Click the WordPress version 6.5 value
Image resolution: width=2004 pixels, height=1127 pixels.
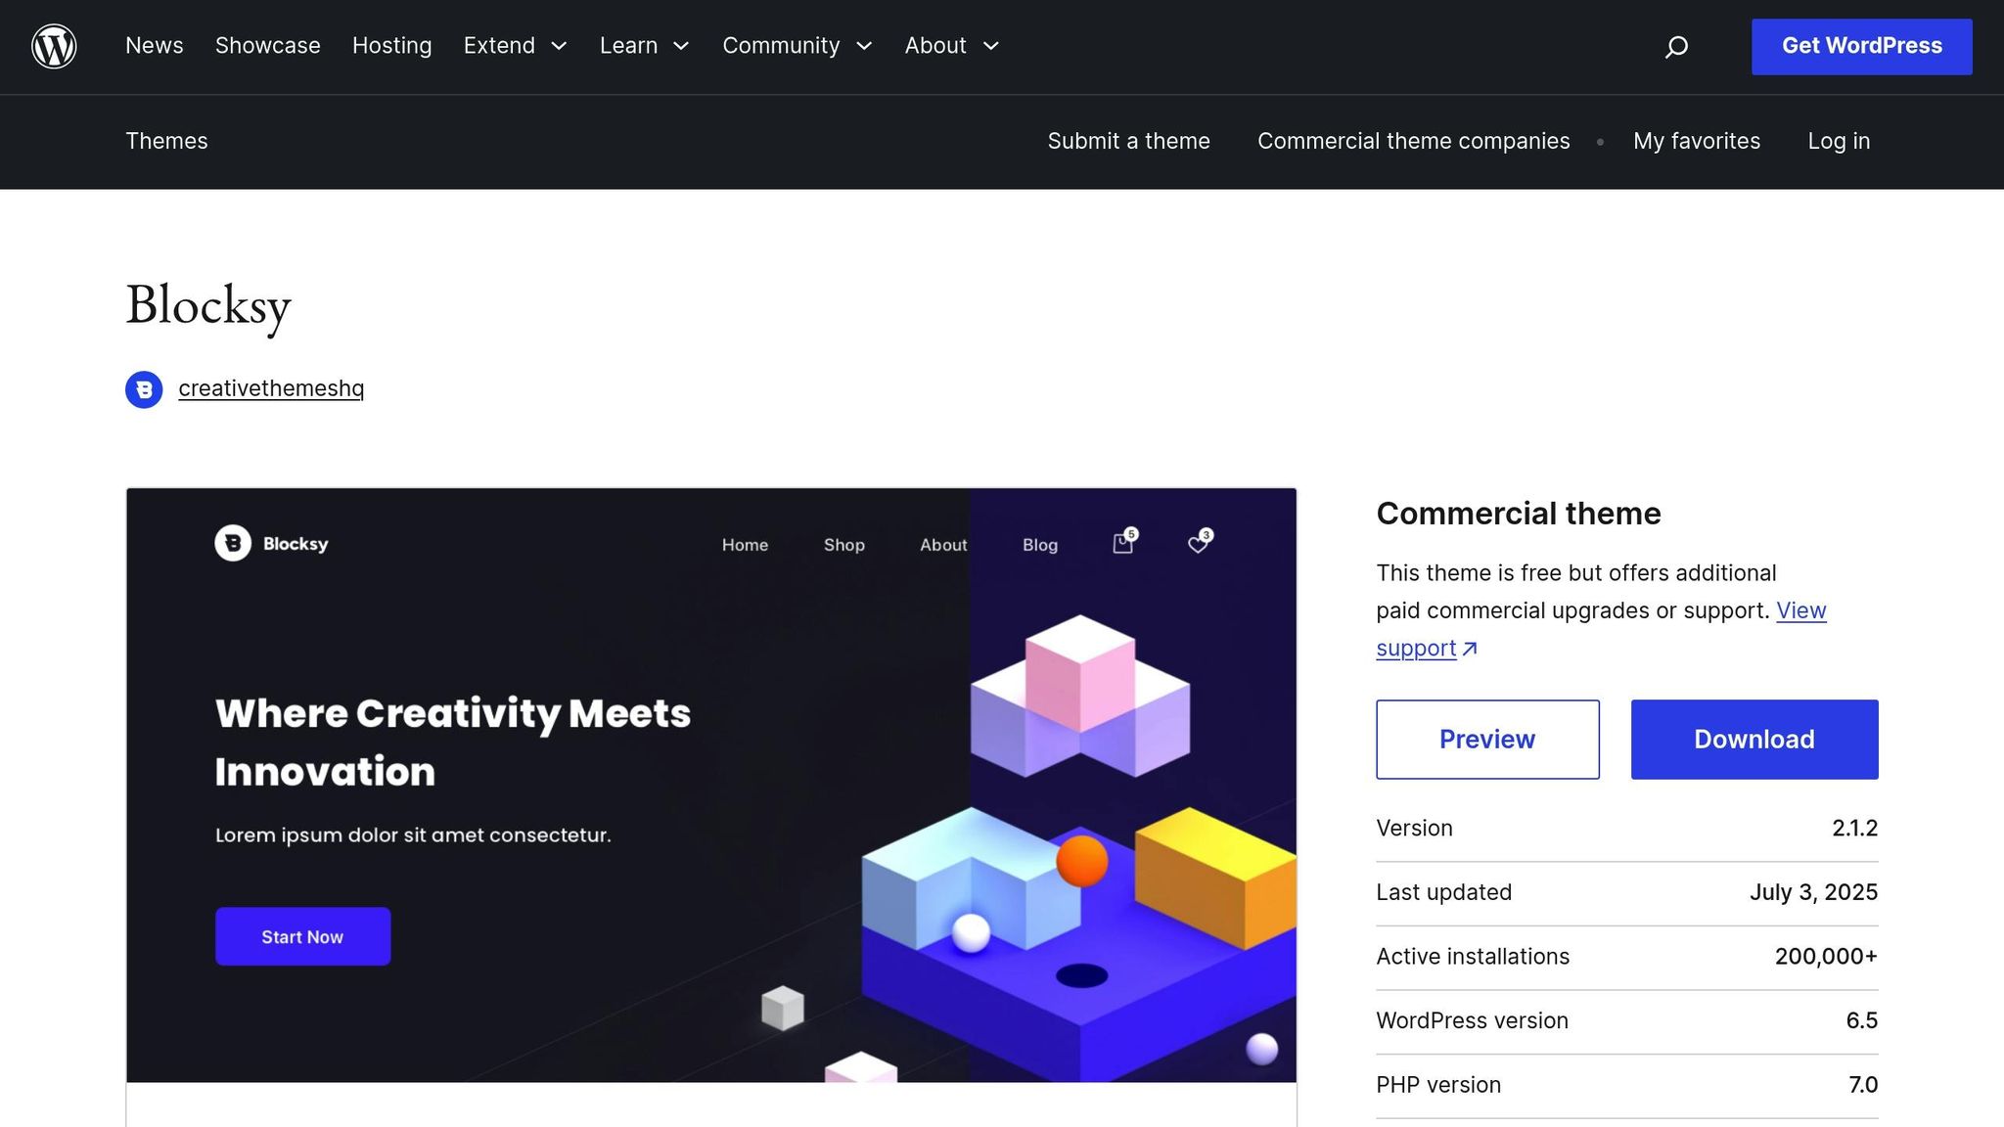(1861, 1020)
